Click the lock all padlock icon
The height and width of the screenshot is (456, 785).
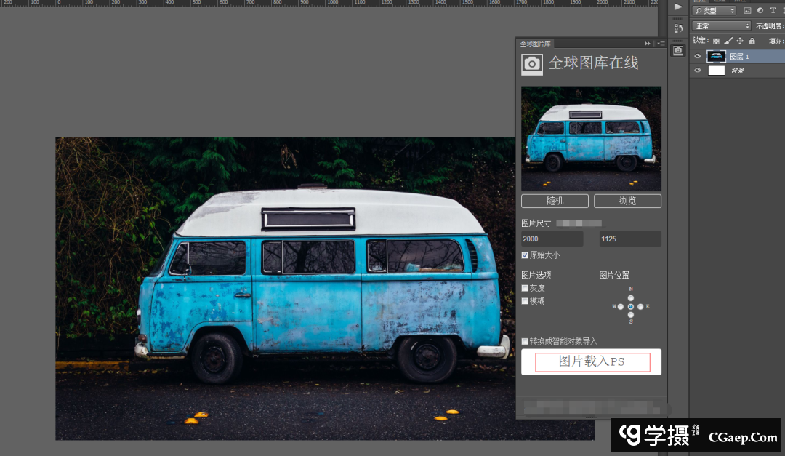pyautogui.click(x=752, y=41)
